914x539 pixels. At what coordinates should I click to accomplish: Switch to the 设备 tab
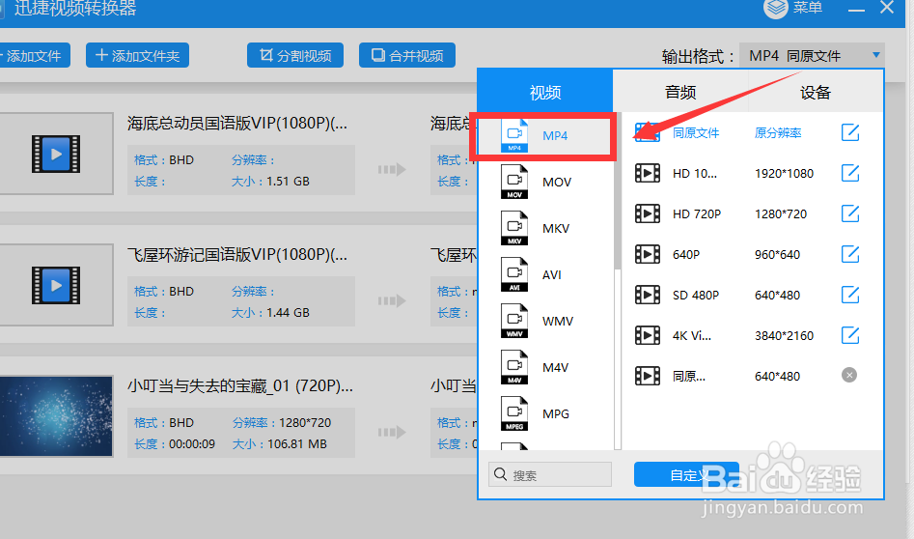click(815, 92)
